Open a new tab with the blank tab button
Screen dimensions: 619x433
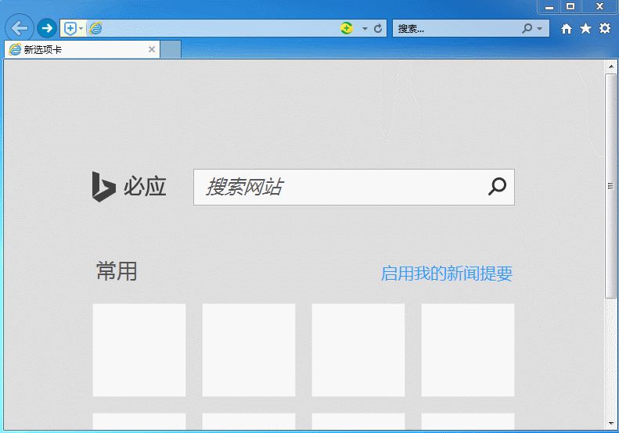click(171, 49)
